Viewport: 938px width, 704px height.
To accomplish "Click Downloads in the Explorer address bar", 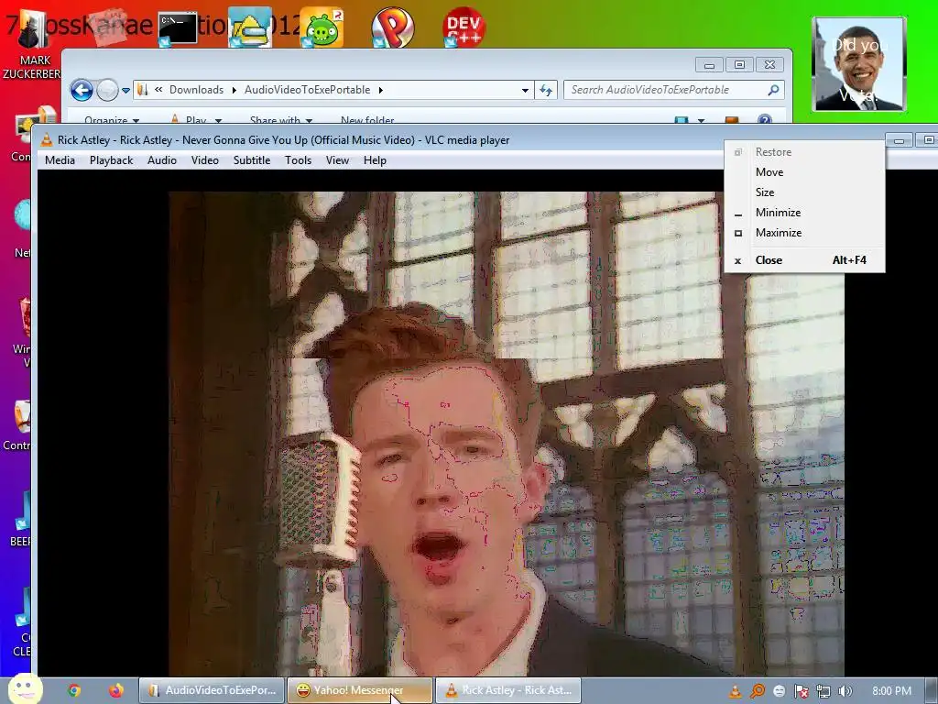I will (x=196, y=90).
